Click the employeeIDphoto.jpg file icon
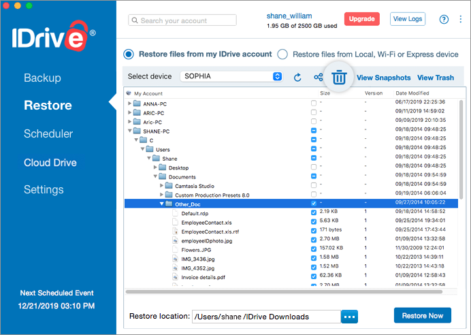This screenshot has width=471, height=335. tap(175, 240)
